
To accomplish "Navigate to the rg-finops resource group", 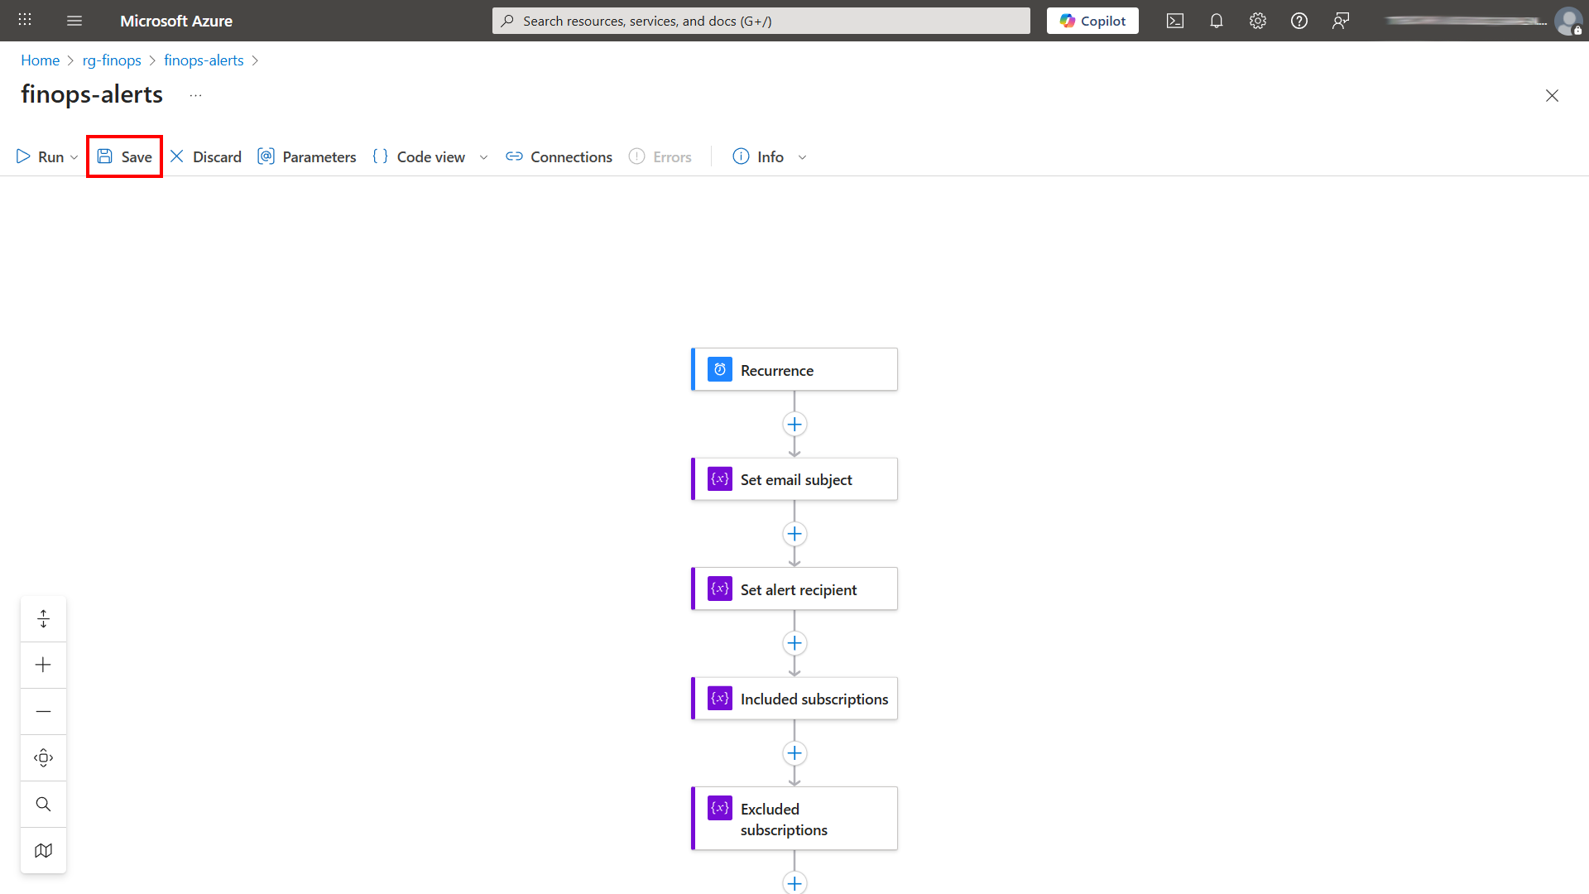I will (112, 60).
